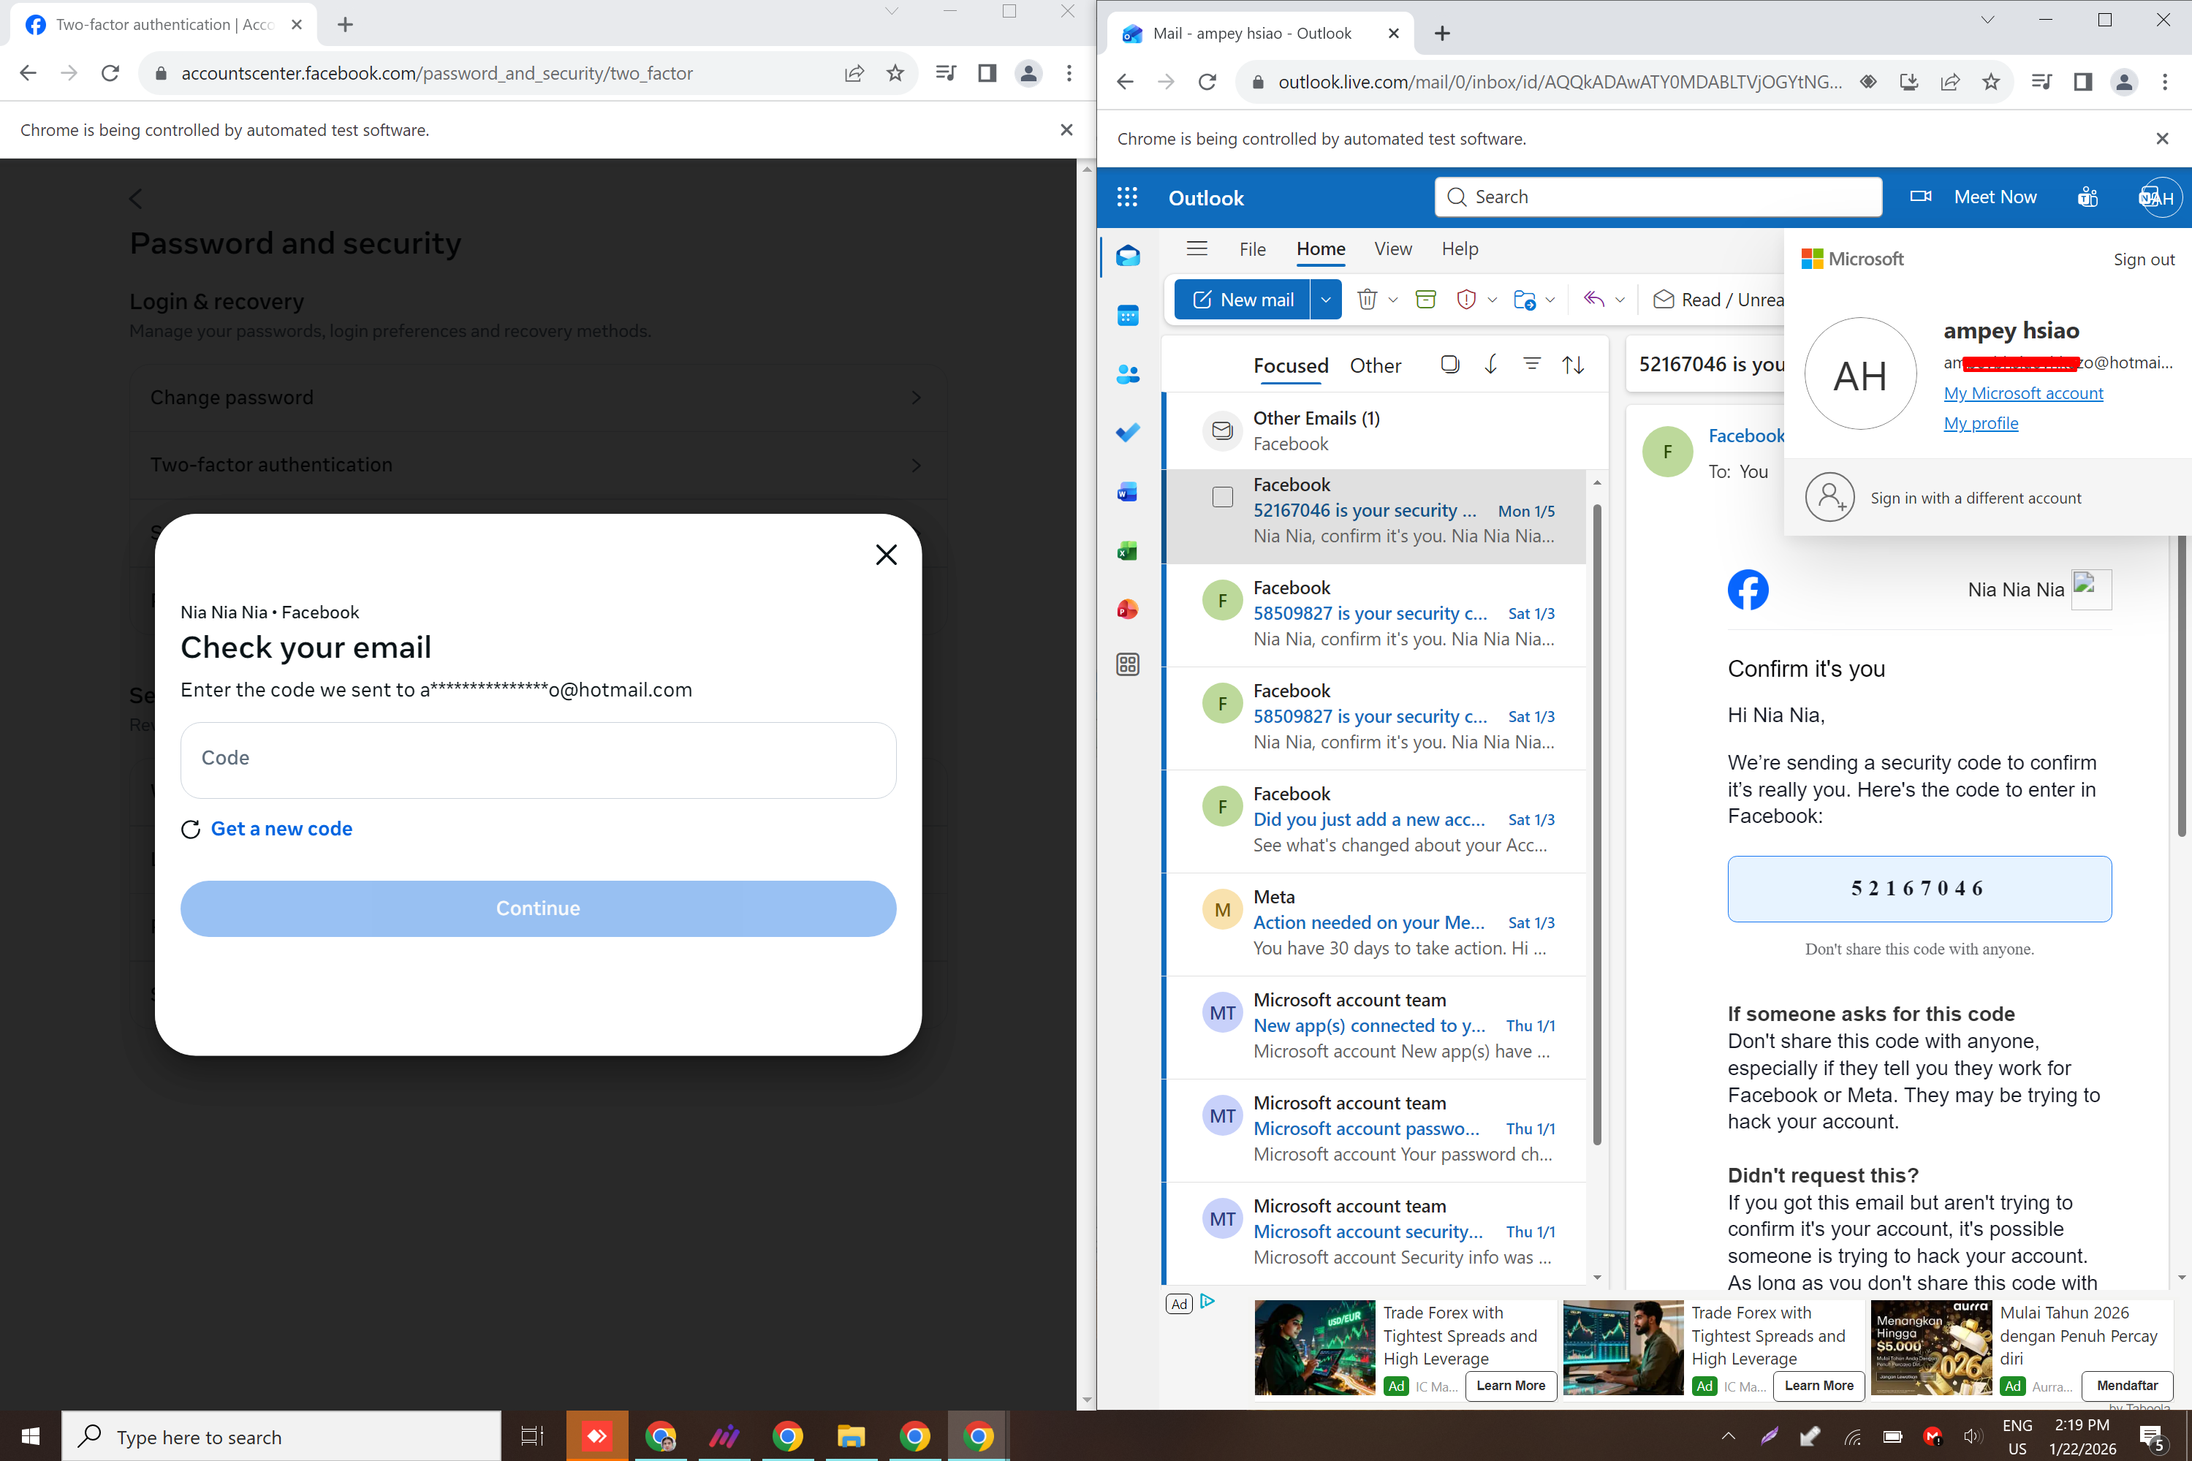Select the Help ribbon tab
Image resolution: width=2192 pixels, height=1461 pixels.
pos(1460,248)
